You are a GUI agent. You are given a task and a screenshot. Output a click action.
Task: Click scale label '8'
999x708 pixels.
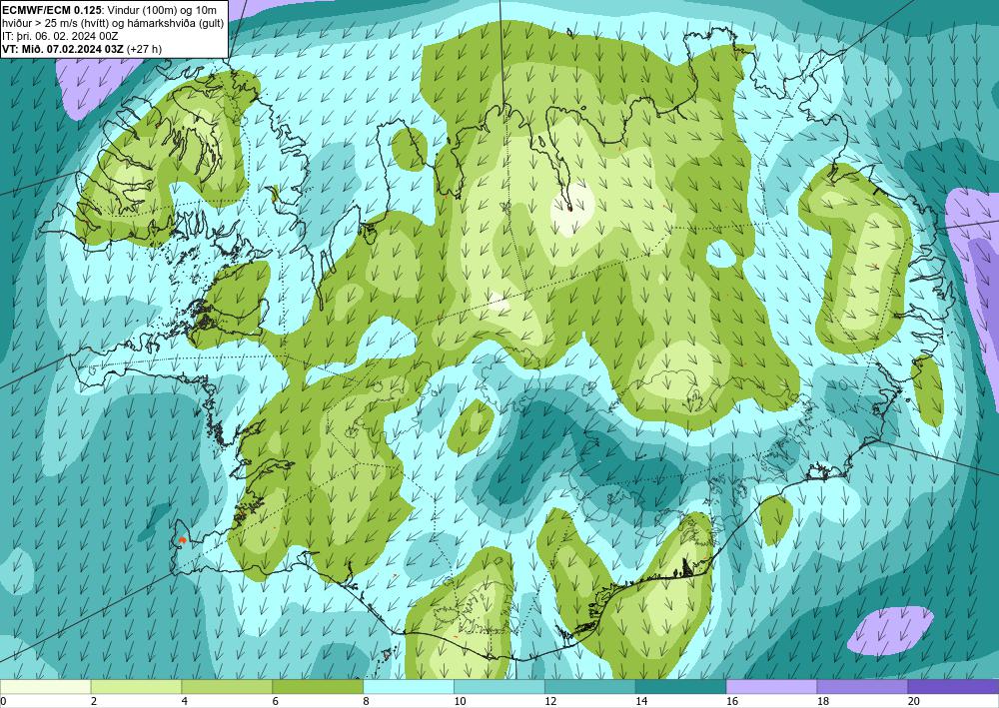[x=367, y=702]
